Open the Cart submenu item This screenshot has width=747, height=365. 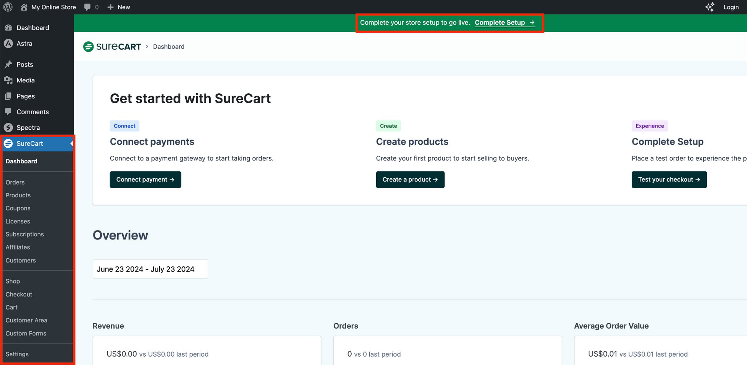11,307
